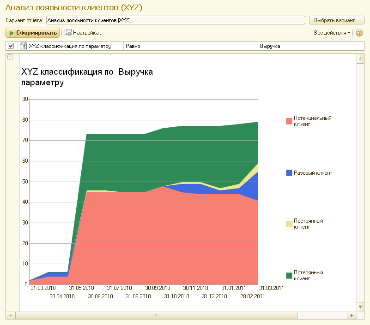Click the 31.08.2010 axis date label
The width and height of the screenshot is (370, 325).
138,296
